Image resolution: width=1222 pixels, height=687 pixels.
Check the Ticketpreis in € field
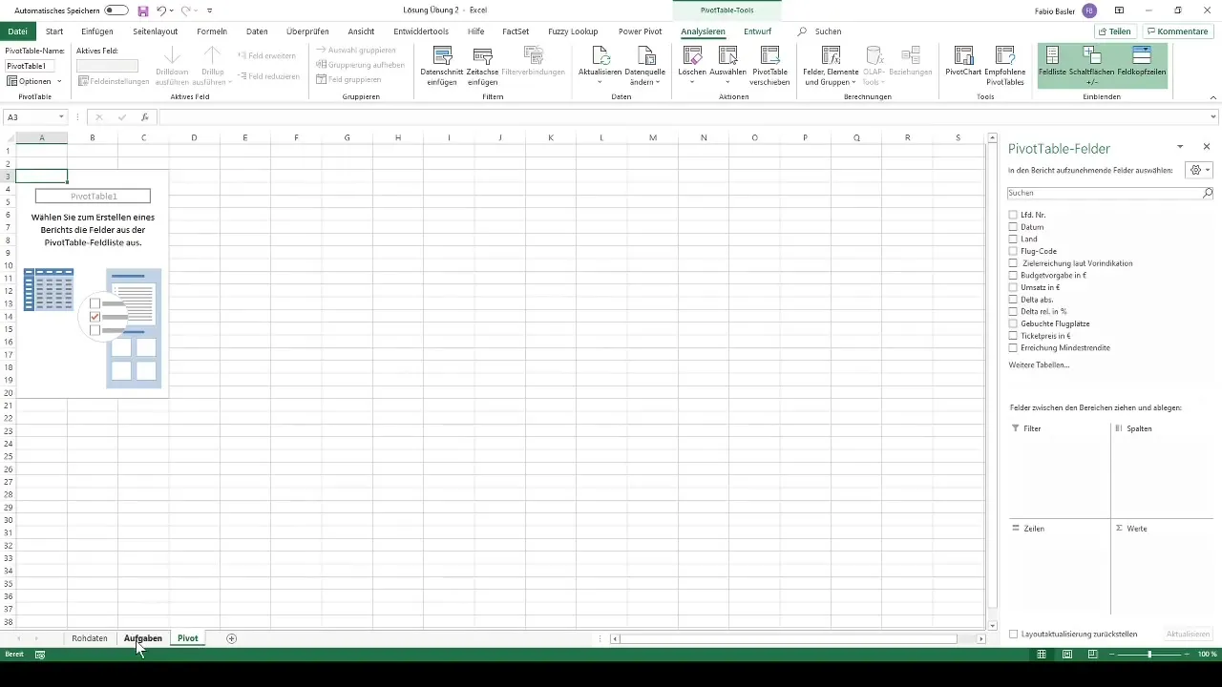1013,336
